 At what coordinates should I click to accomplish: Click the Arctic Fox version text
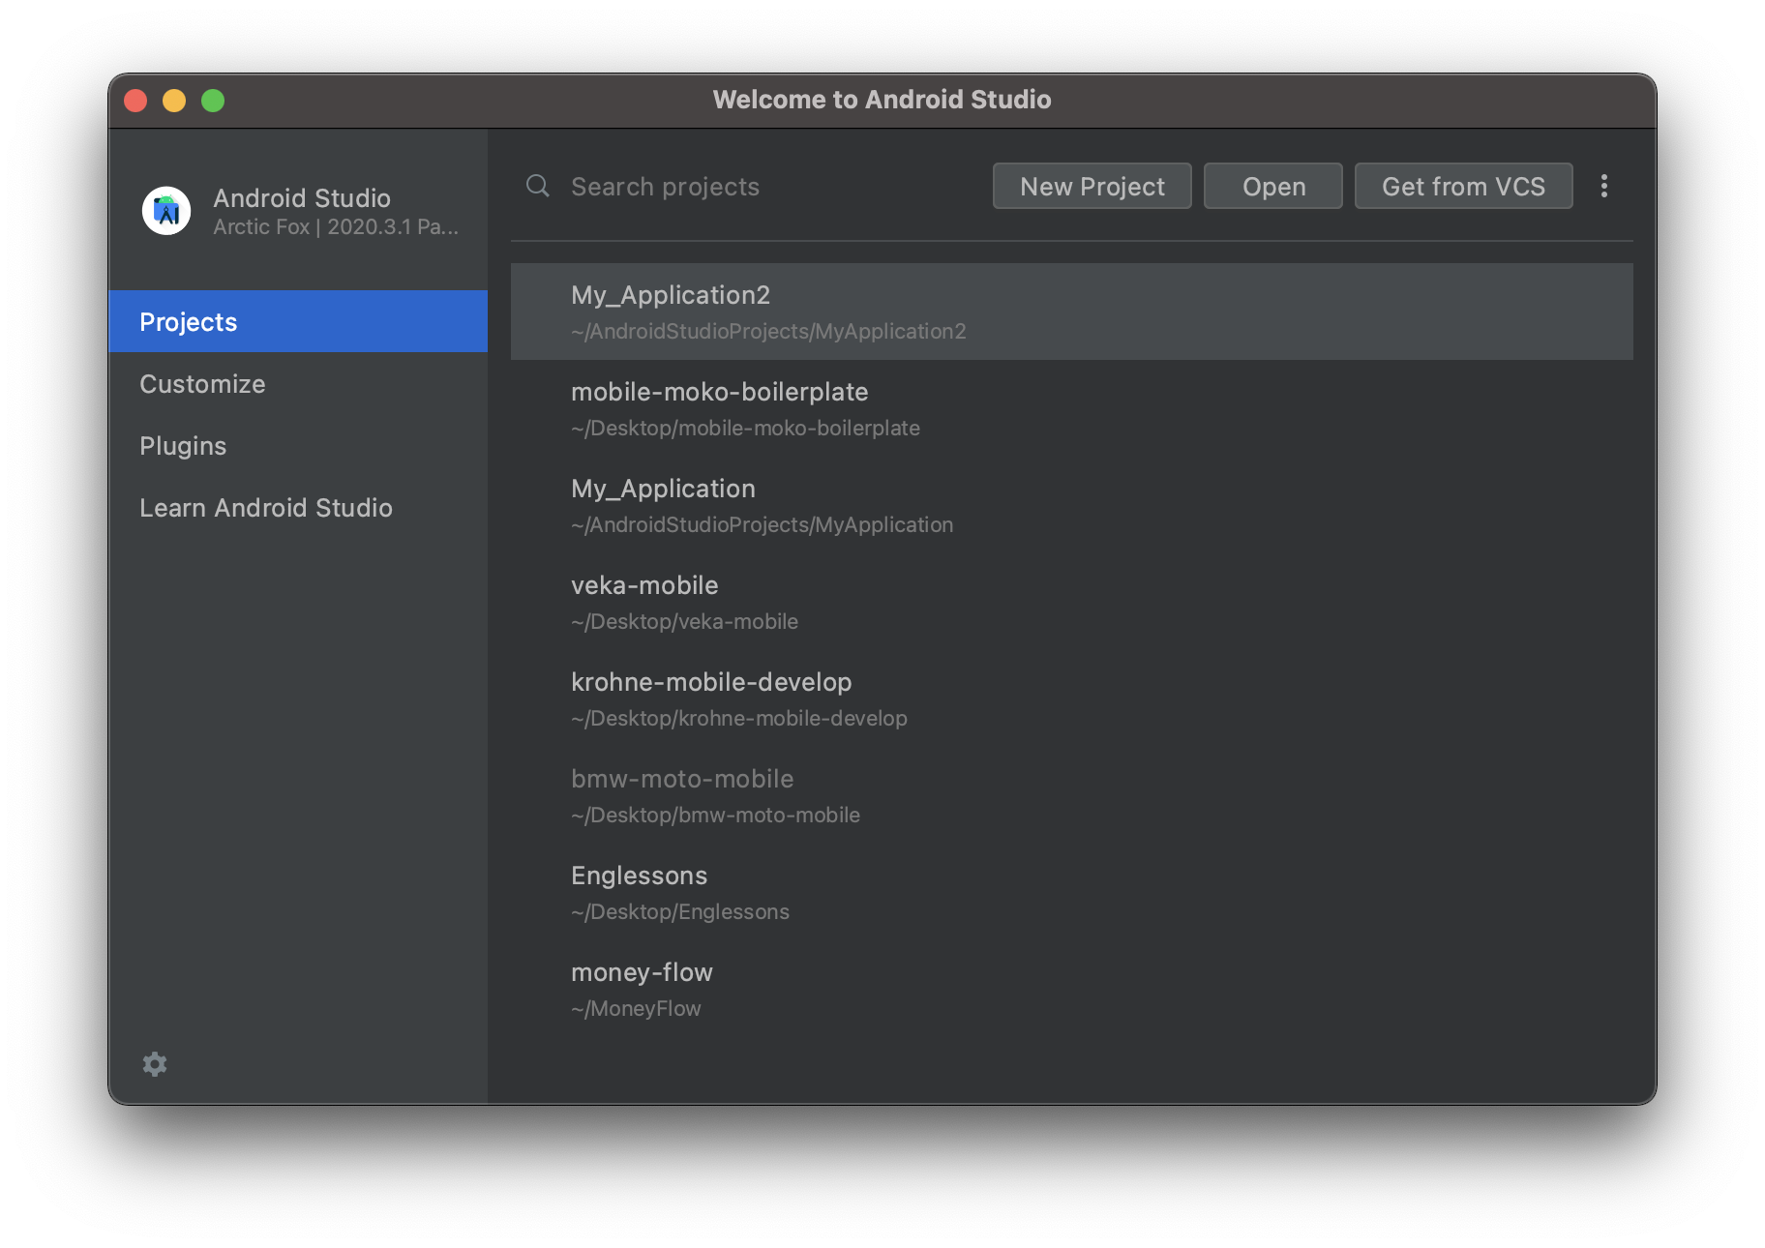coord(336,226)
